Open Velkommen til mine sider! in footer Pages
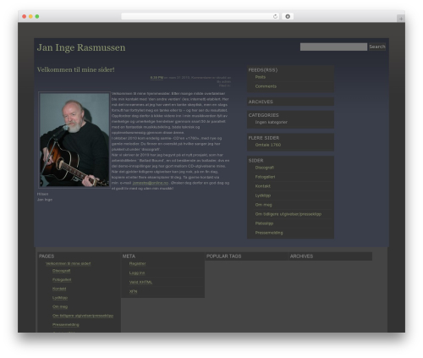 (69, 263)
